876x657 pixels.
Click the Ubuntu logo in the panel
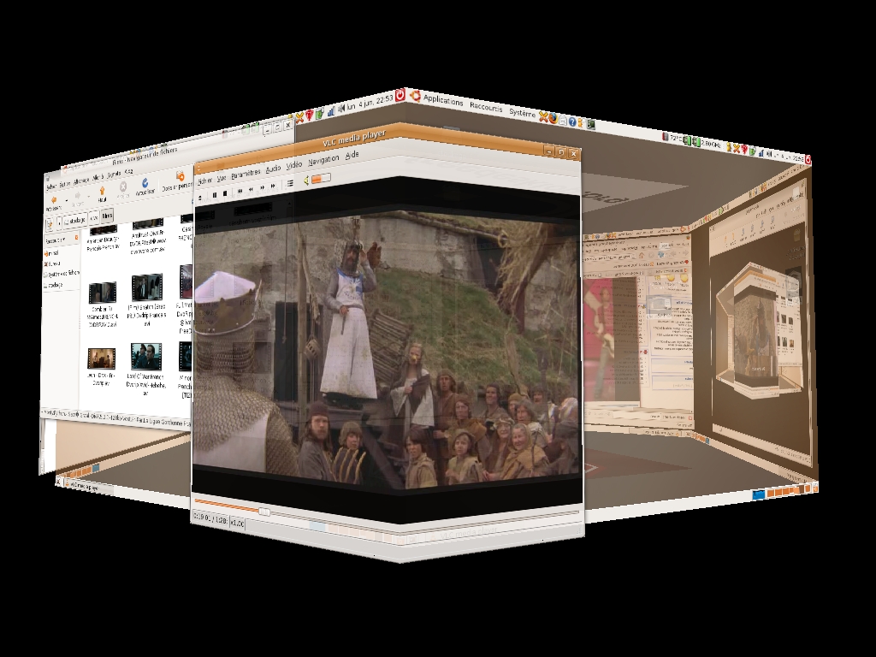[x=415, y=96]
